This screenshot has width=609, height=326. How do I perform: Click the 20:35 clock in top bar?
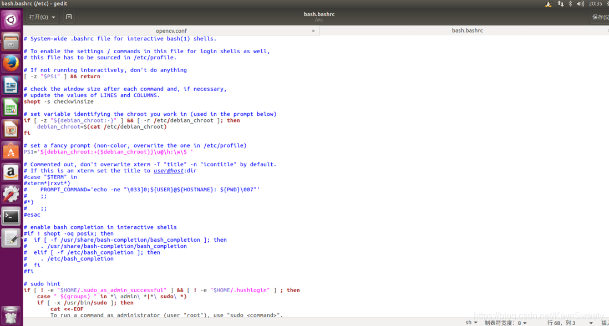pos(595,4)
